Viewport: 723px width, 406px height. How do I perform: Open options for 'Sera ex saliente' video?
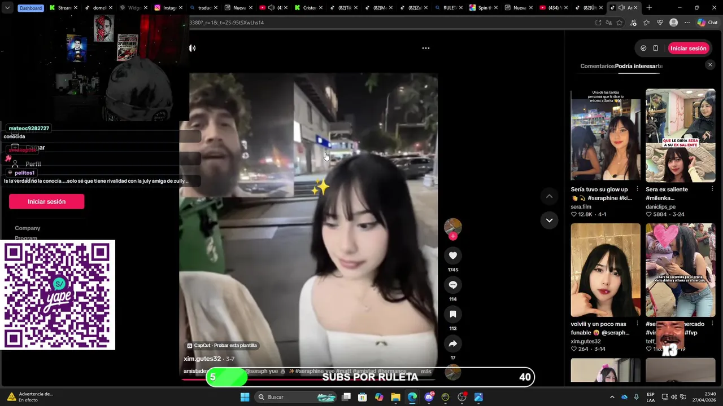712,189
